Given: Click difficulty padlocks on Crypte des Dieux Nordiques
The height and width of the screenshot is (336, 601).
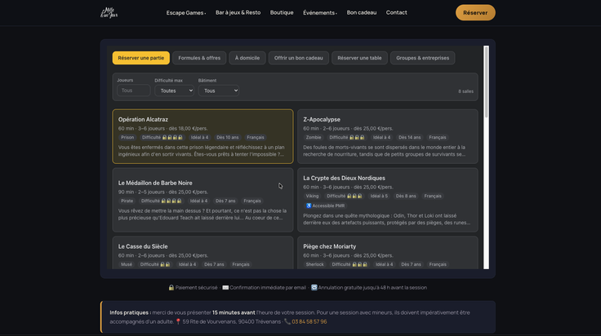Looking at the screenshot, I should [x=354, y=196].
